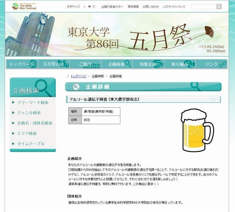The height and width of the screenshot is (212, 235).
Task: Click date text 2013.05.18(Sat) on banner
Action: tap(211, 47)
